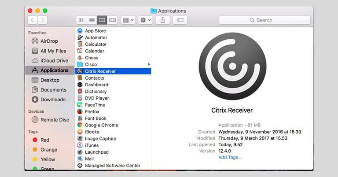Open Downloads in the sidebar
Image resolution: width=338 pixels, height=177 pixels.
click(x=50, y=100)
